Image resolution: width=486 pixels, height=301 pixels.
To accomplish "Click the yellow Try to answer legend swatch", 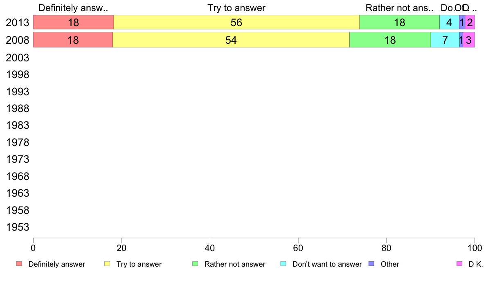I will (x=107, y=264).
